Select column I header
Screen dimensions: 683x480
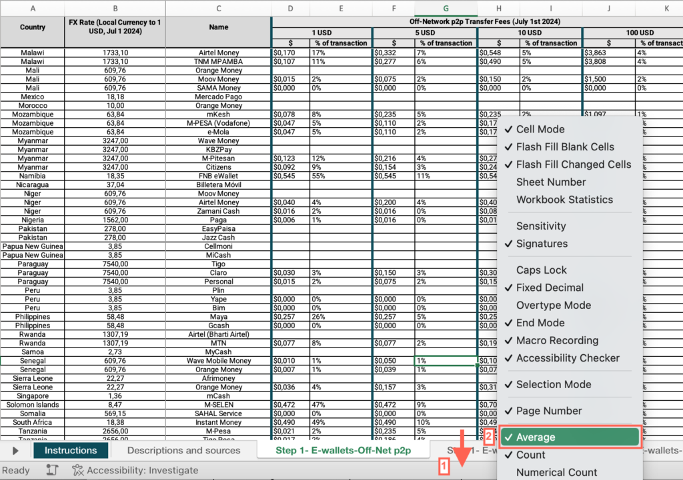550,8
